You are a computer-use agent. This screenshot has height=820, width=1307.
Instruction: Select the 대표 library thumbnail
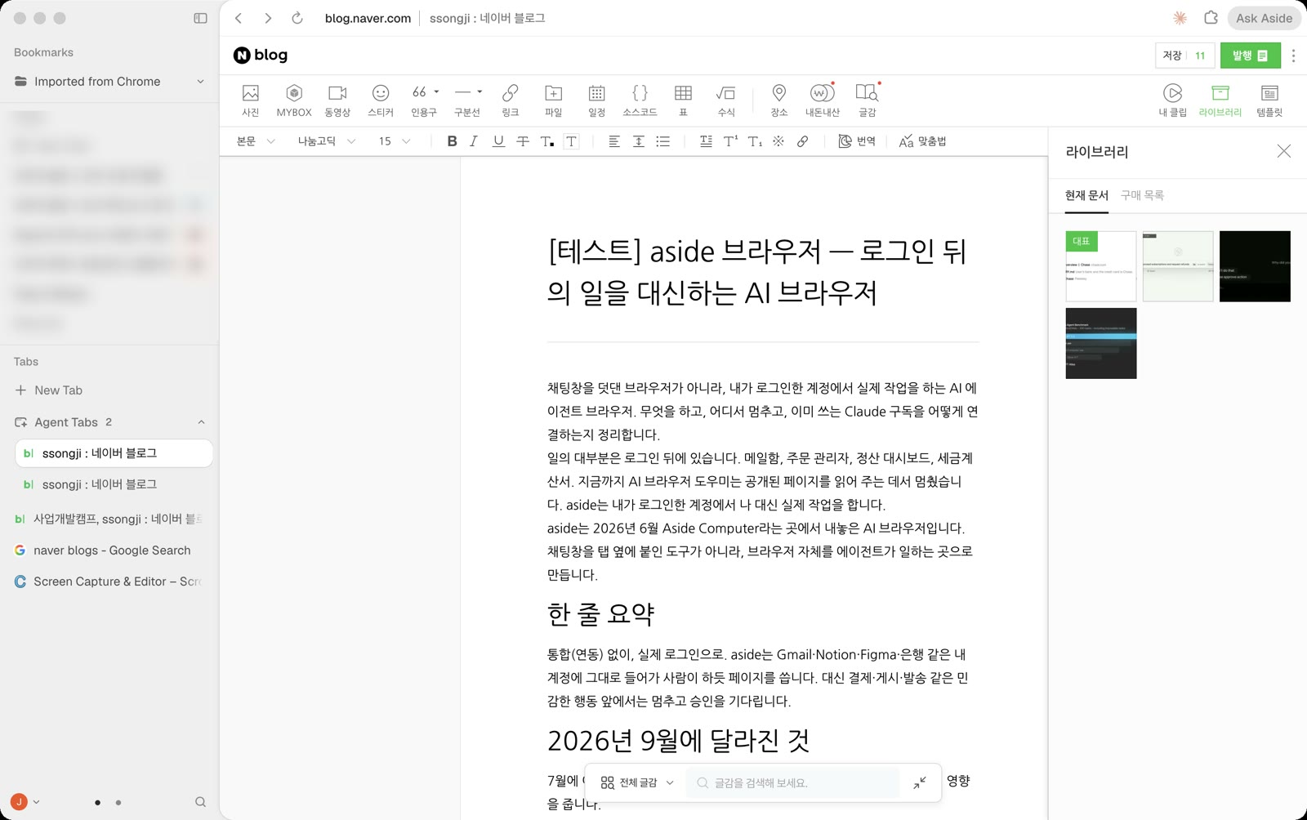1100,266
